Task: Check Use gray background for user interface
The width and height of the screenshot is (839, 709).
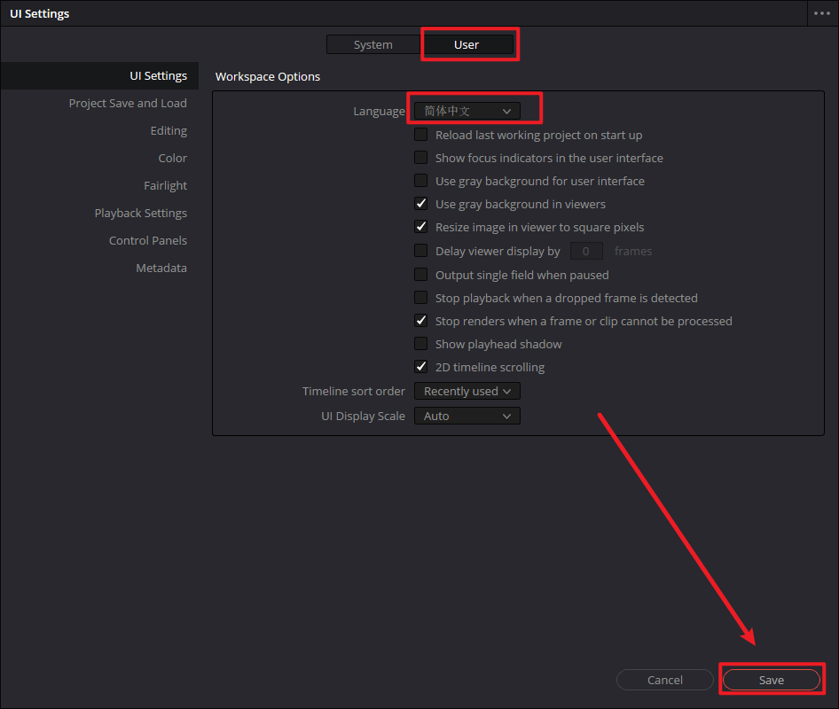Action: (421, 181)
